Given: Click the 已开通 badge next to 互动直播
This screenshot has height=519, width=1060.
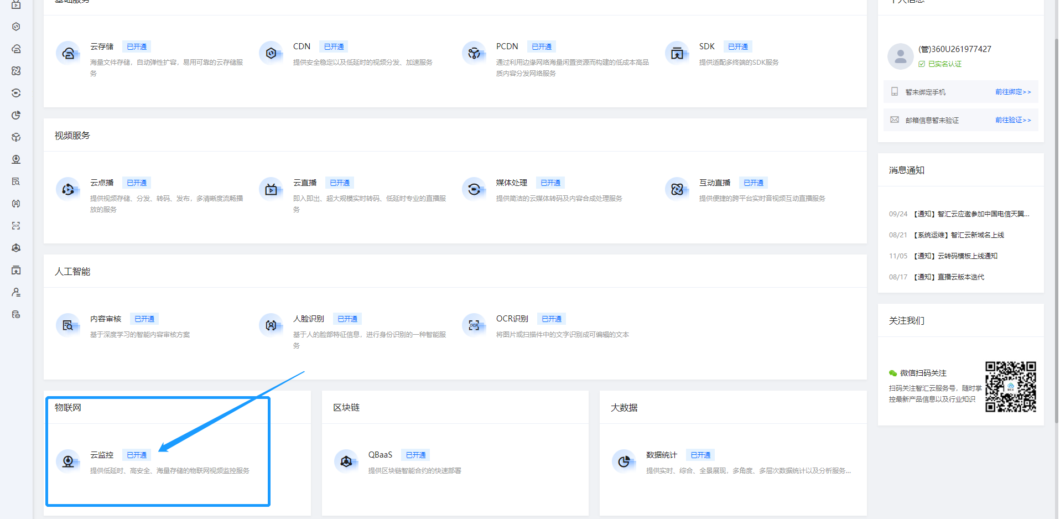Looking at the screenshot, I should 753,183.
